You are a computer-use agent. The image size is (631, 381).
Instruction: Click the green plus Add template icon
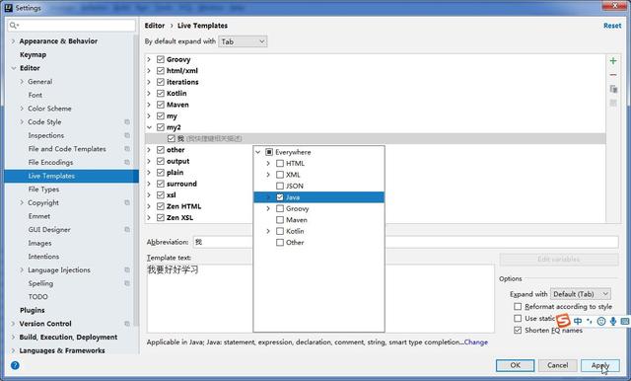pyautogui.click(x=613, y=61)
